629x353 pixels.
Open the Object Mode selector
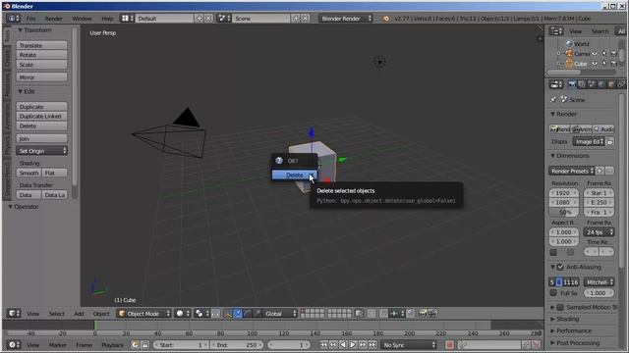click(143, 314)
